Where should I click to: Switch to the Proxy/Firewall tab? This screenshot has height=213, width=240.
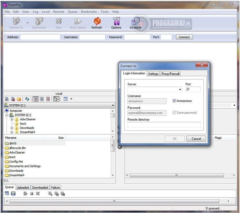tap(170, 74)
